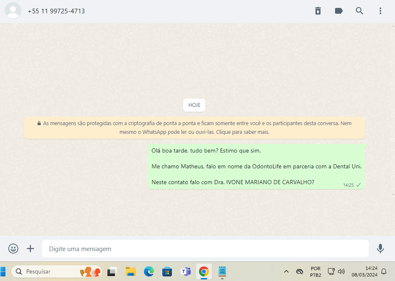Image resolution: width=395 pixels, height=281 pixels.
Task: Open the encryption notice banner
Action: 194,128
